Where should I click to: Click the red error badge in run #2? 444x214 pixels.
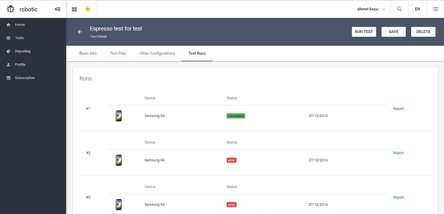[x=232, y=160]
